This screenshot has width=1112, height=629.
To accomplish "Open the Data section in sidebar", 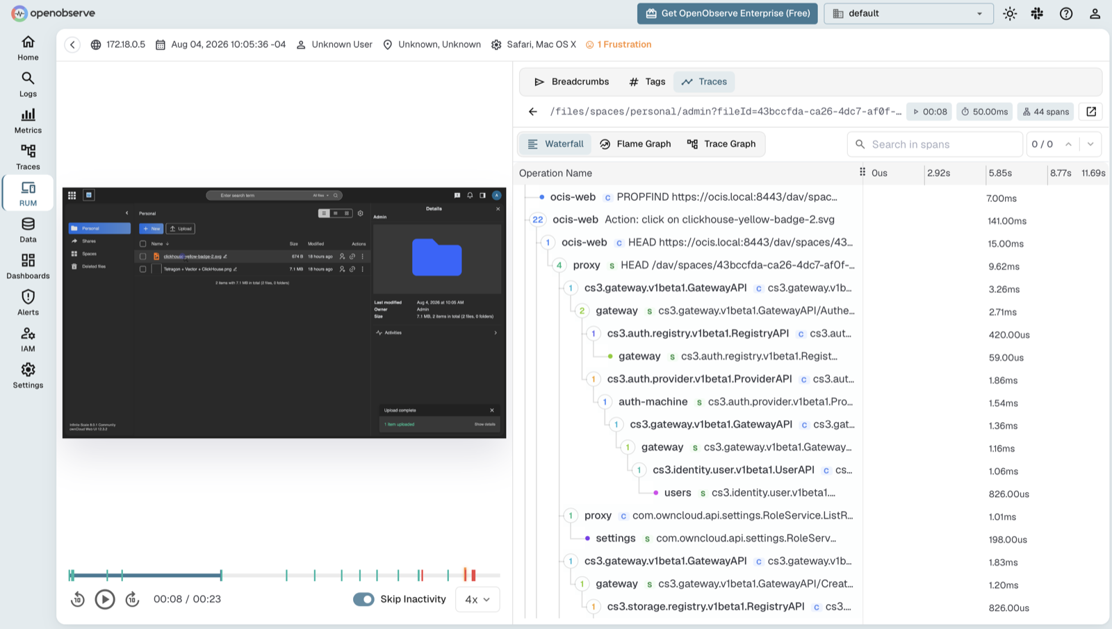I will point(28,230).
